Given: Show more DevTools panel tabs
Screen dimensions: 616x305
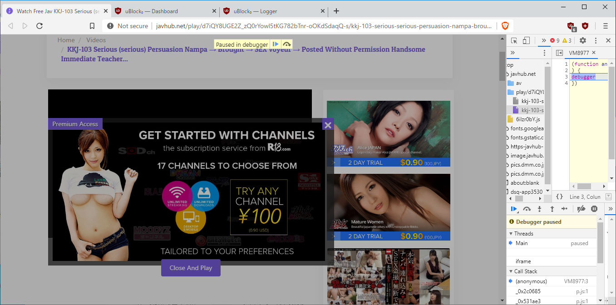Looking at the screenshot, I should (x=543, y=40).
